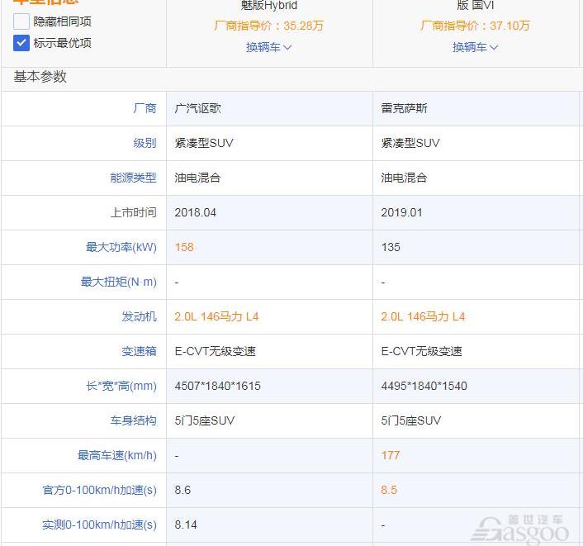
Task: Select the highlighted 8.5 acceleration value
Action: pyautogui.click(x=389, y=490)
